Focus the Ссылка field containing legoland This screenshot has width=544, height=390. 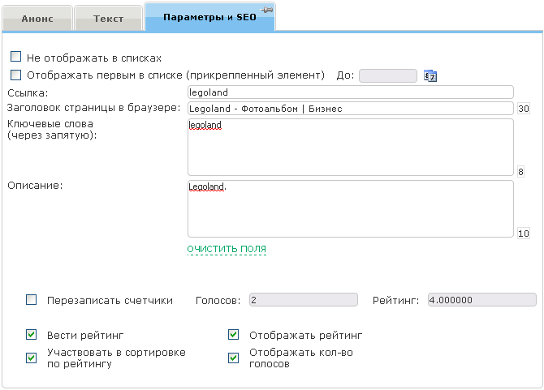350,92
